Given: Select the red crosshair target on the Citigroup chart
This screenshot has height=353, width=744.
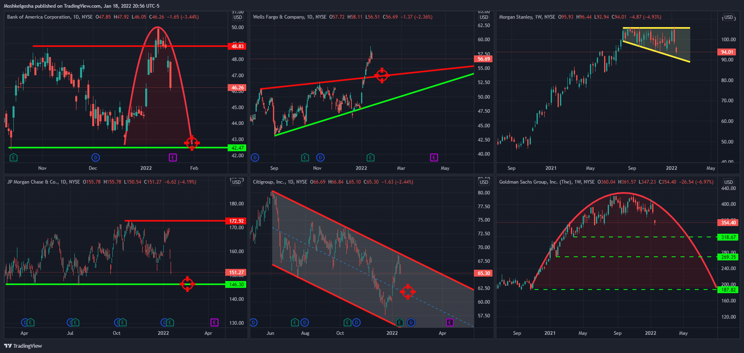Looking at the screenshot, I should (x=408, y=292).
